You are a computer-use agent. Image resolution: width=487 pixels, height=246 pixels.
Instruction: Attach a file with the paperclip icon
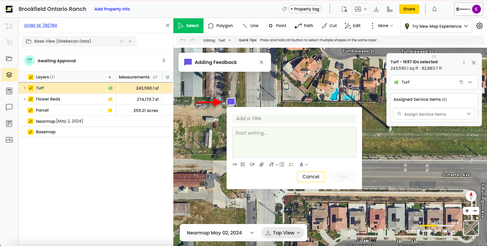(261, 164)
